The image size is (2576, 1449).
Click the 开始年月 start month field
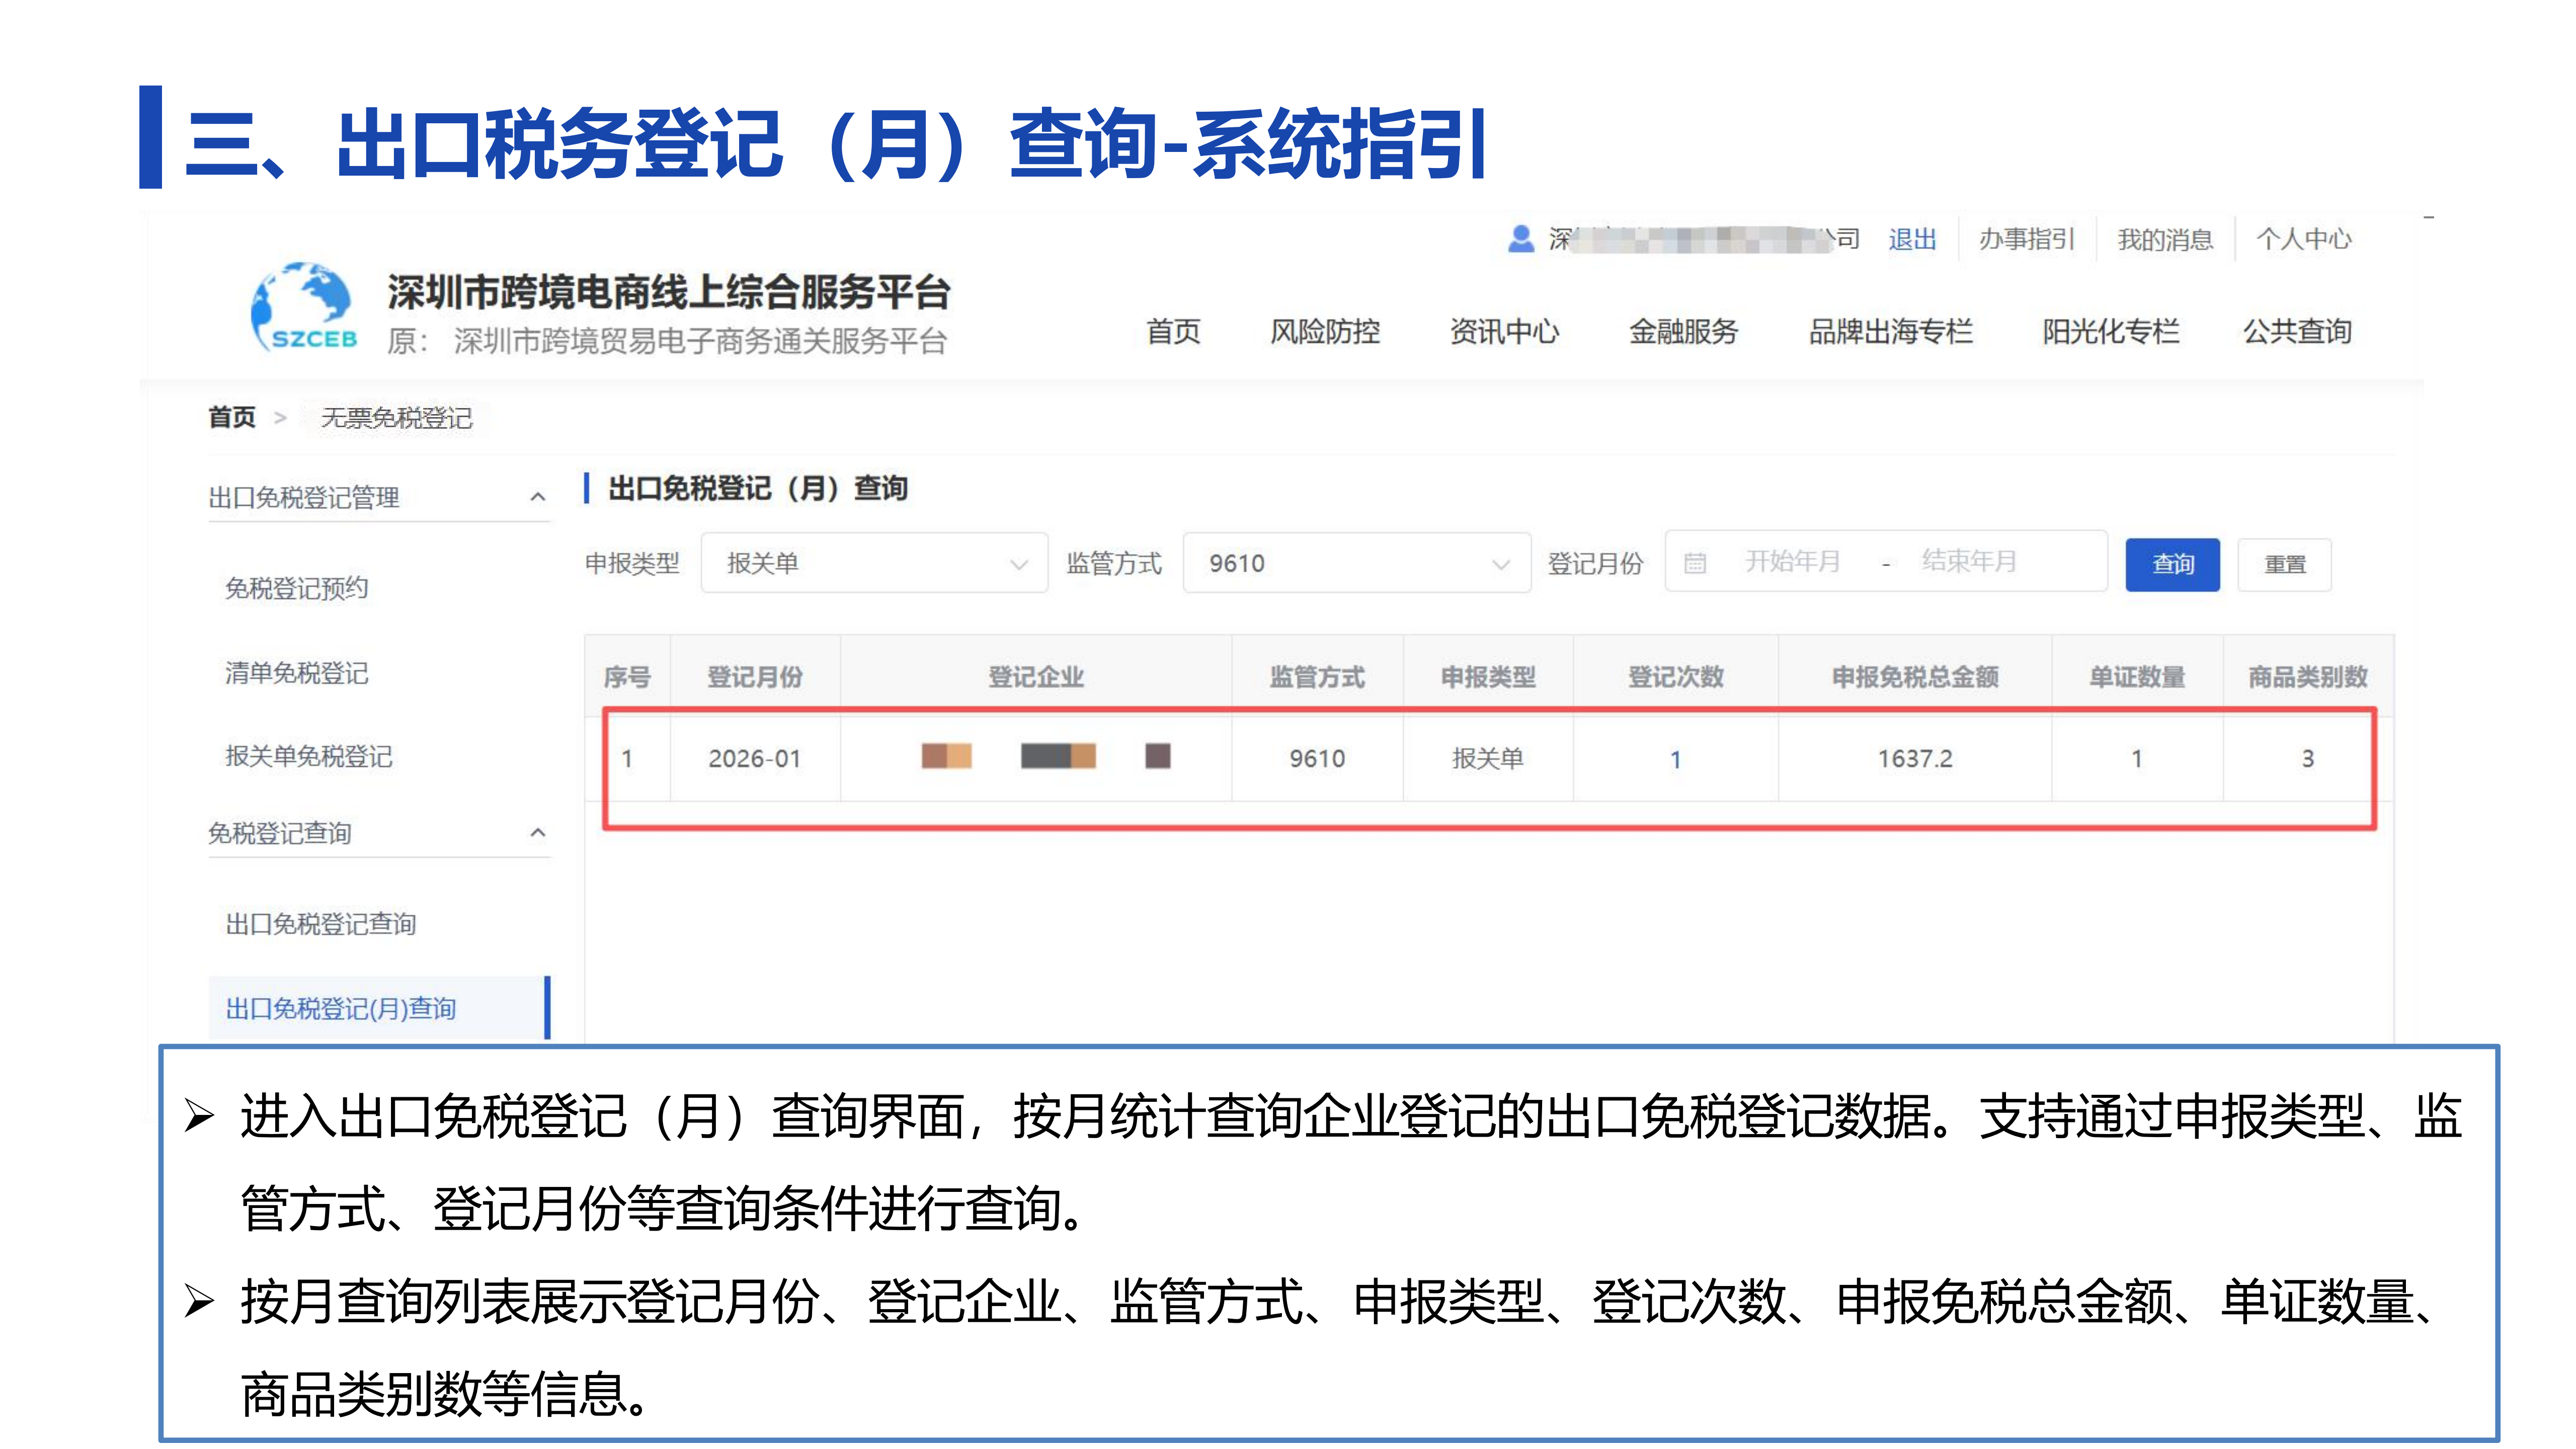pyautogui.click(x=1792, y=562)
